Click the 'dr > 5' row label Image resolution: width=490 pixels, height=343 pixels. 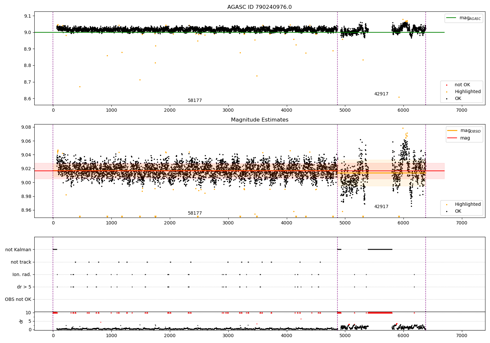24,287
